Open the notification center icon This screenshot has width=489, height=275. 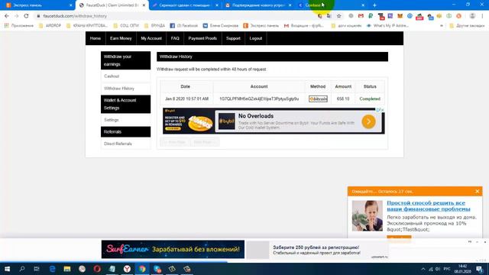pos(480,269)
